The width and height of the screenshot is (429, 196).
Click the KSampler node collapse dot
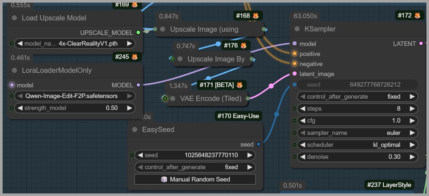point(297,29)
